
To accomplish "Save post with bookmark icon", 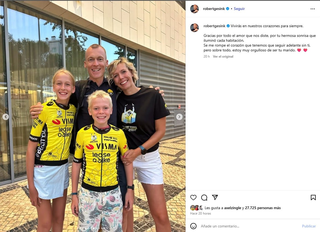I will tap(313, 197).
